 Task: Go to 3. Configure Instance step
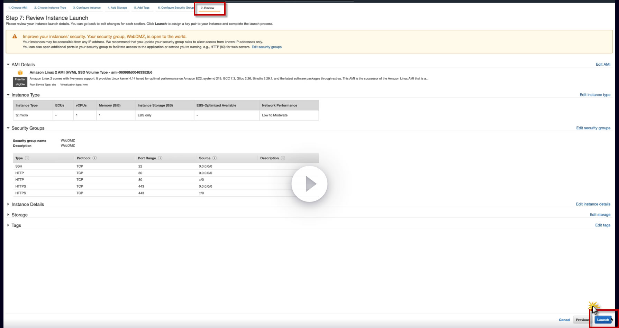click(x=87, y=8)
